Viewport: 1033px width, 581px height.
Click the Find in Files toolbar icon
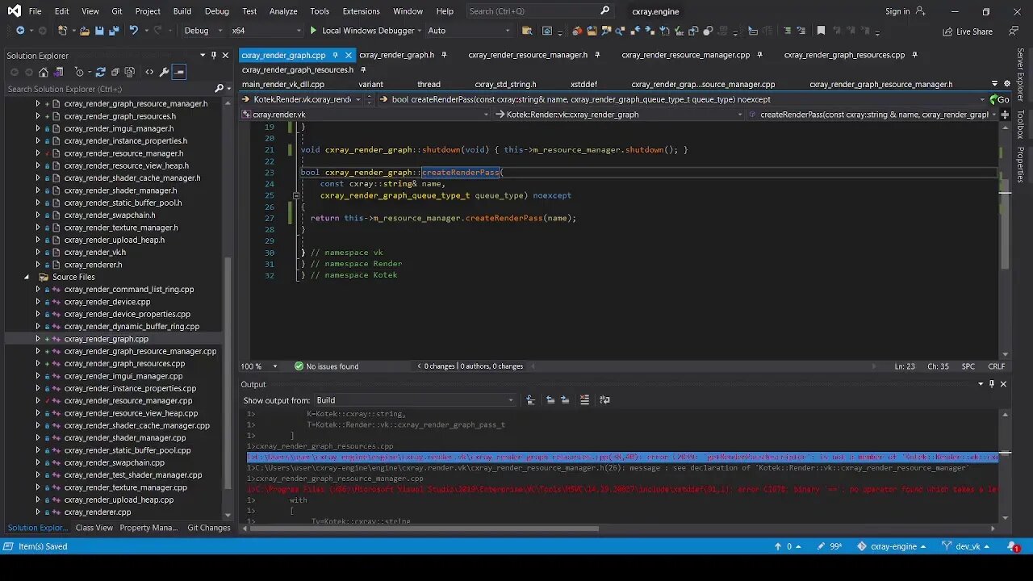click(526, 31)
